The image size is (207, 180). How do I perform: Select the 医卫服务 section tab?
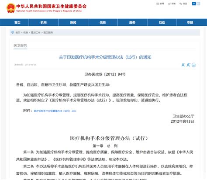20,46
